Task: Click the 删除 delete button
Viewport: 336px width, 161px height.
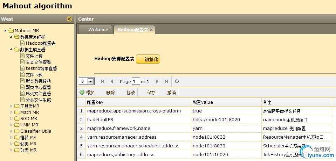Action: click(110, 93)
